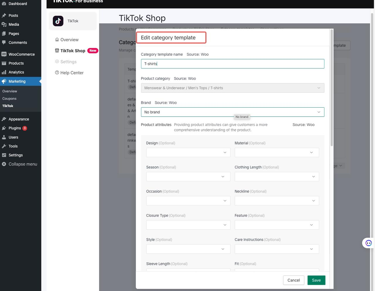Open the Media library menu
Screen dimensions: 375x291
13,25
